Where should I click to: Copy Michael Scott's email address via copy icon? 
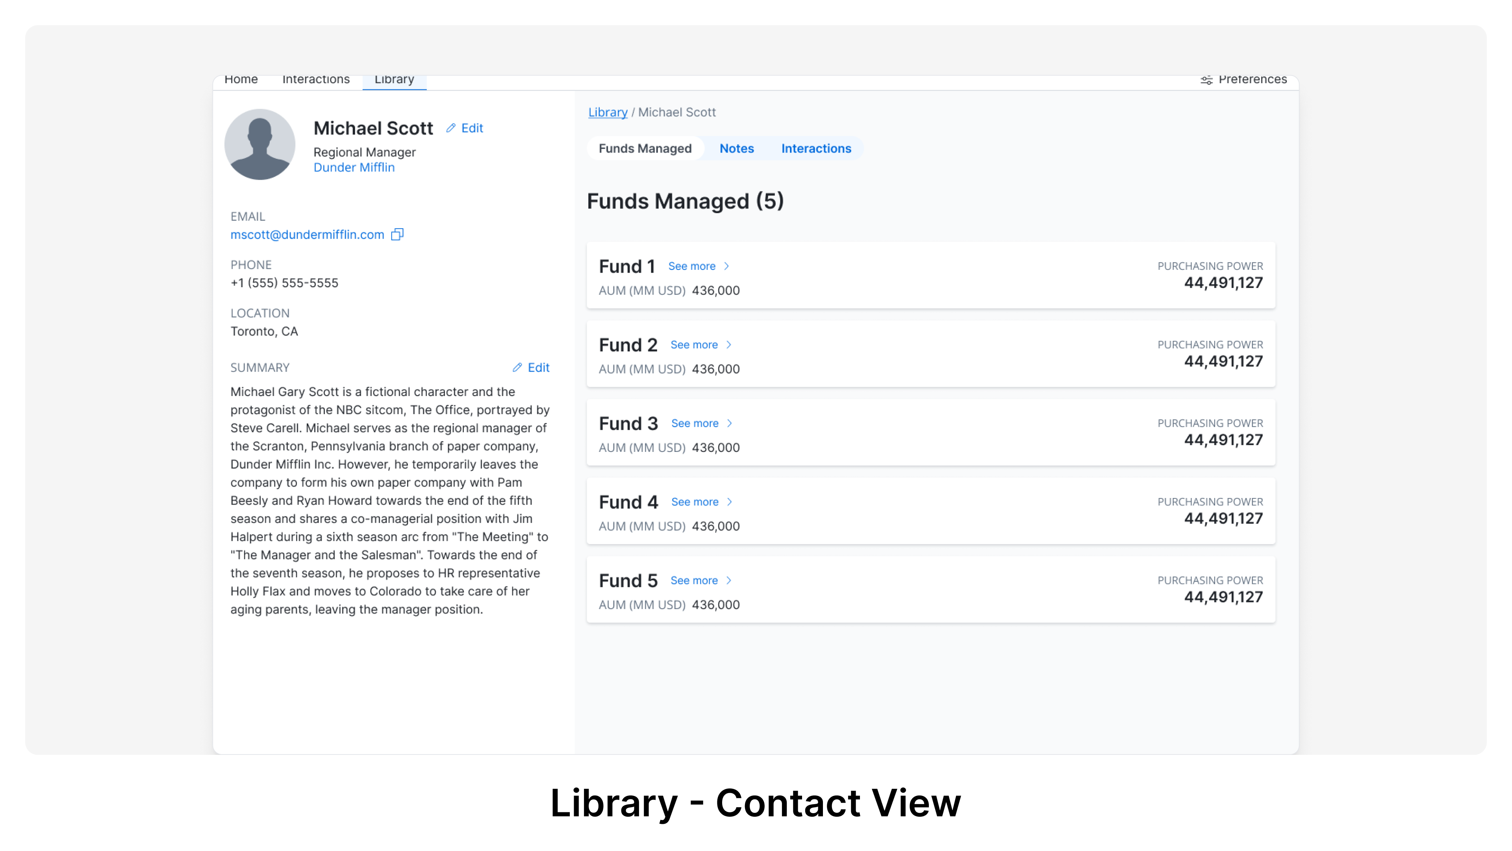[397, 234]
